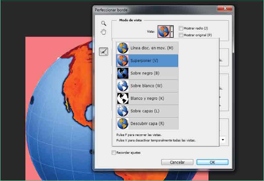Enable the Mostrar radio (J) checkbox
The height and width of the screenshot is (181, 264).
[181, 28]
